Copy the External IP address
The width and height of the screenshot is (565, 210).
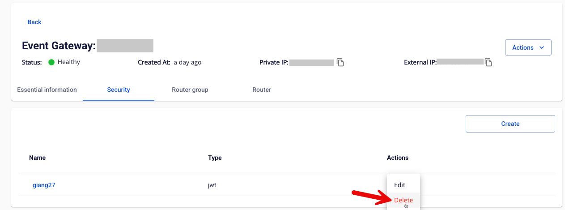point(489,63)
